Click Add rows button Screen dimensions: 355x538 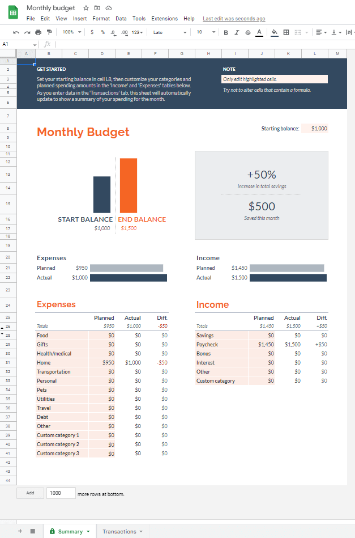(x=30, y=493)
